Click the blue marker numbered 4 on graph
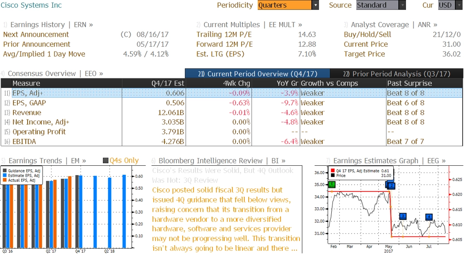 coord(429,217)
